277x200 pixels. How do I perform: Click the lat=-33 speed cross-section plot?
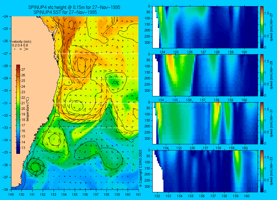205,171
